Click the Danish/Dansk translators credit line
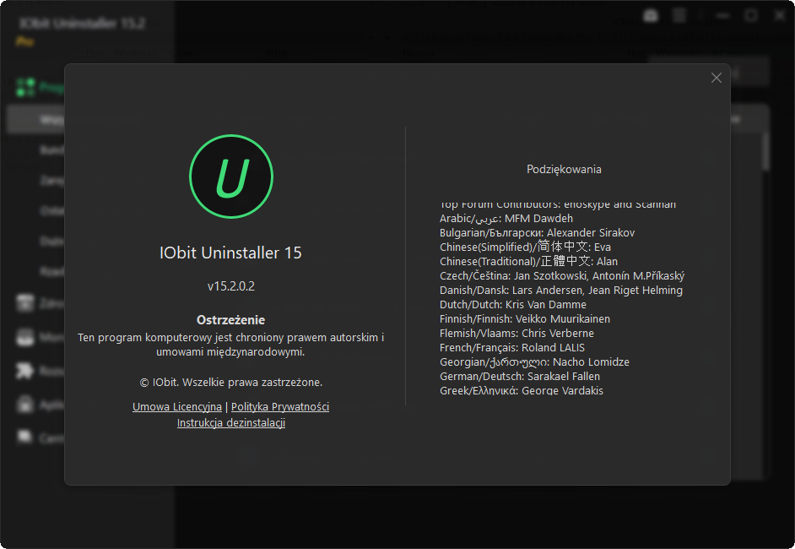The image size is (795, 549). point(560,291)
